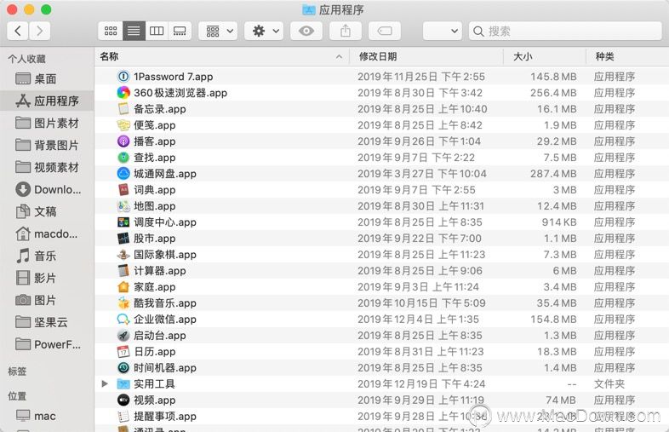The image size is (669, 432).
Task: Select the 查找.app icon
Action: [x=123, y=158]
